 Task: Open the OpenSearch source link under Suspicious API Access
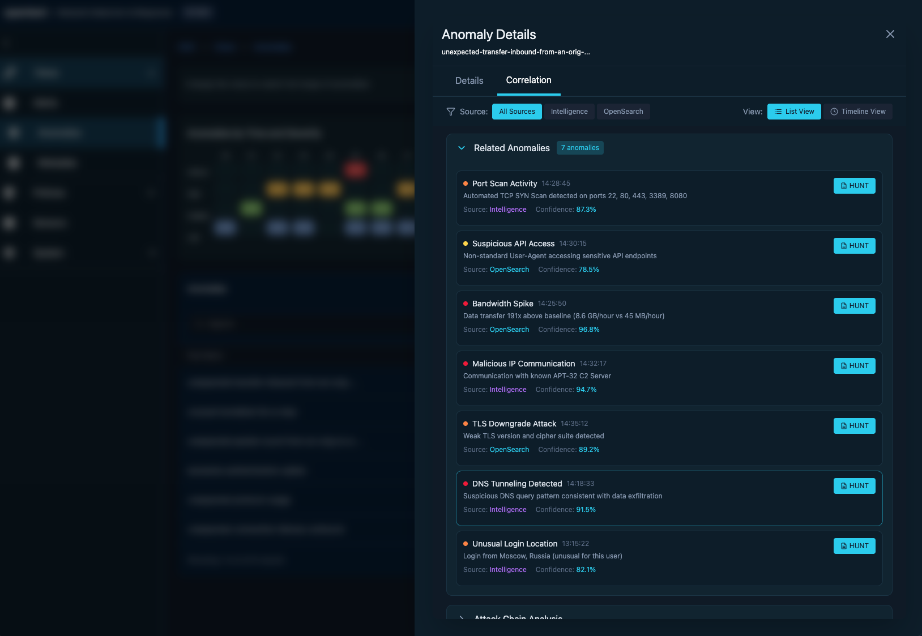(509, 270)
